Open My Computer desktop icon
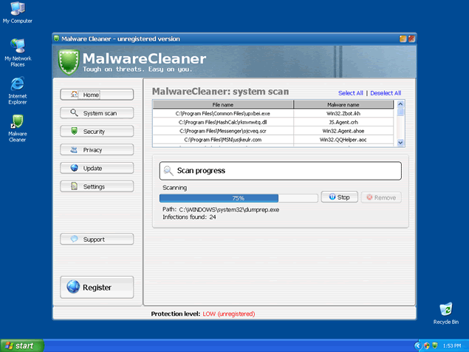469x352 pixels. (17, 11)
